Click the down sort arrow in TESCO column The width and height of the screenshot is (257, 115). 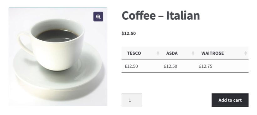coord(158,54)
